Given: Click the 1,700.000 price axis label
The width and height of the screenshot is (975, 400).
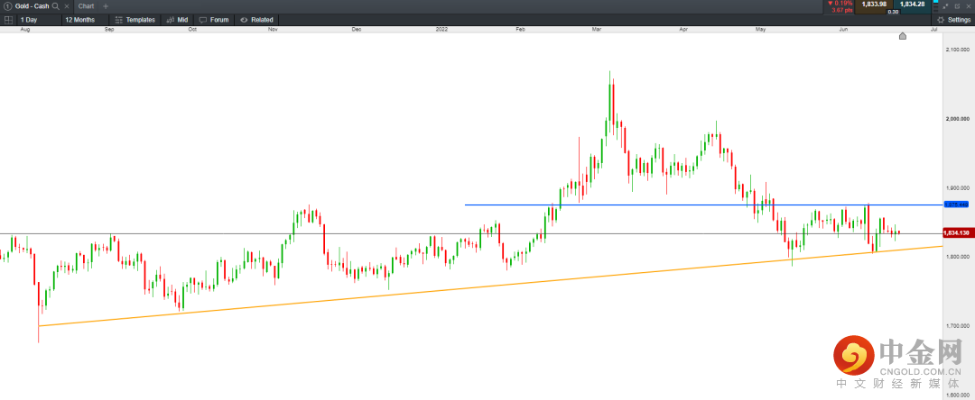Looking at the screenshot, I should click(x=957, y=325).
